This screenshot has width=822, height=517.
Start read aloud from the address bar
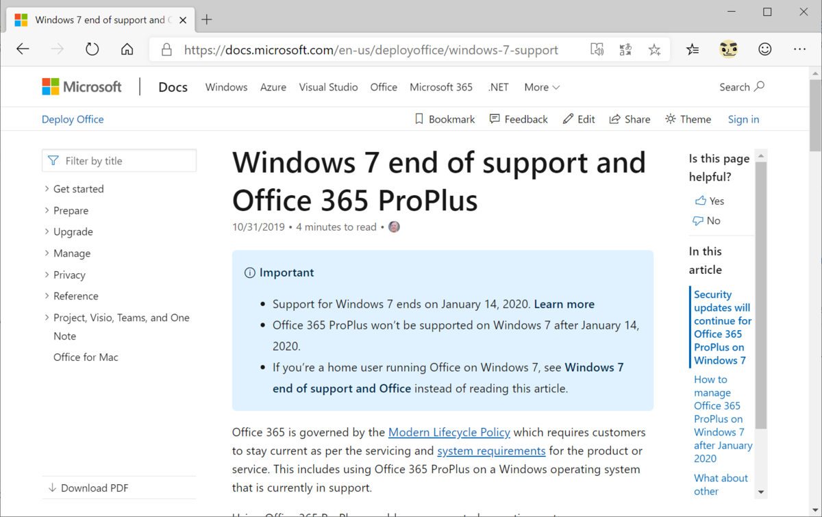tap(597, 49)
